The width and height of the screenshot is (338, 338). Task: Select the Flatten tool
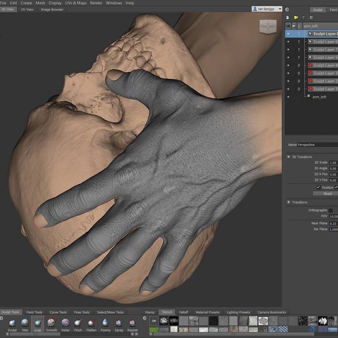91,323
